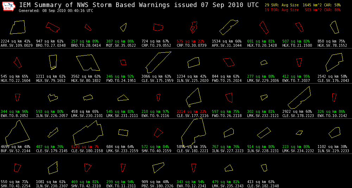Viewport: 352px width, 188px height.
Task: Click the yellow polygon above CLE.SV.175.1959
Action: tap(158, 62)
